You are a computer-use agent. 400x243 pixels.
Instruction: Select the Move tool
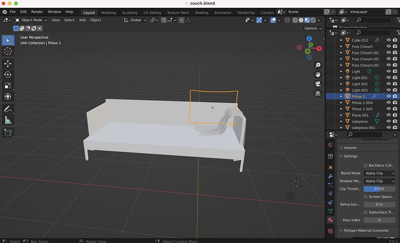click(x=8, y=63)
